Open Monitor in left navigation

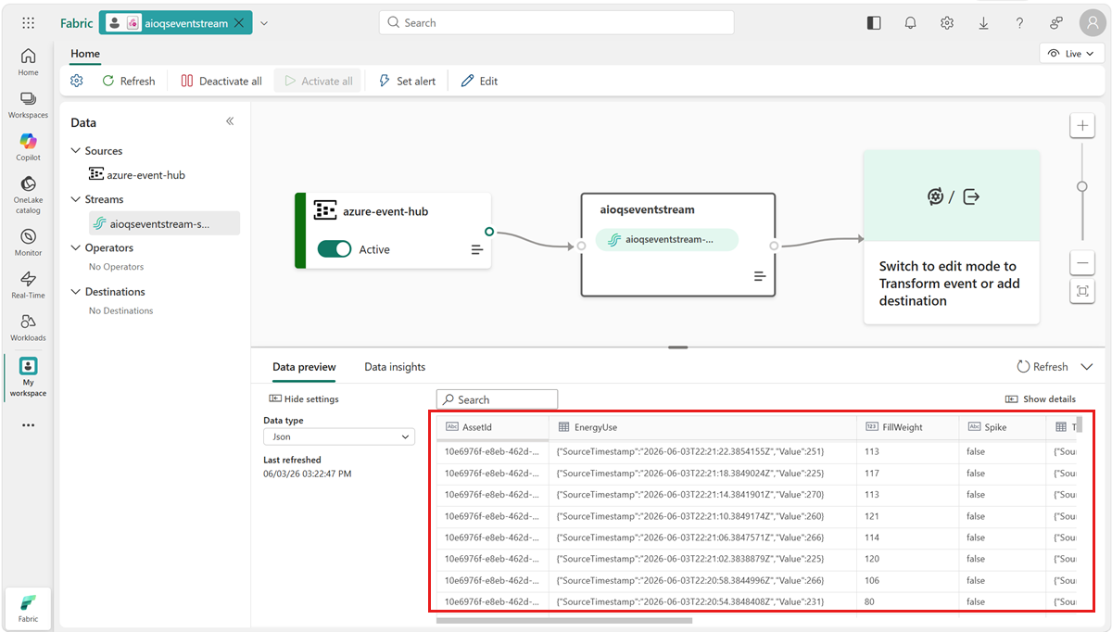[28, 243]
